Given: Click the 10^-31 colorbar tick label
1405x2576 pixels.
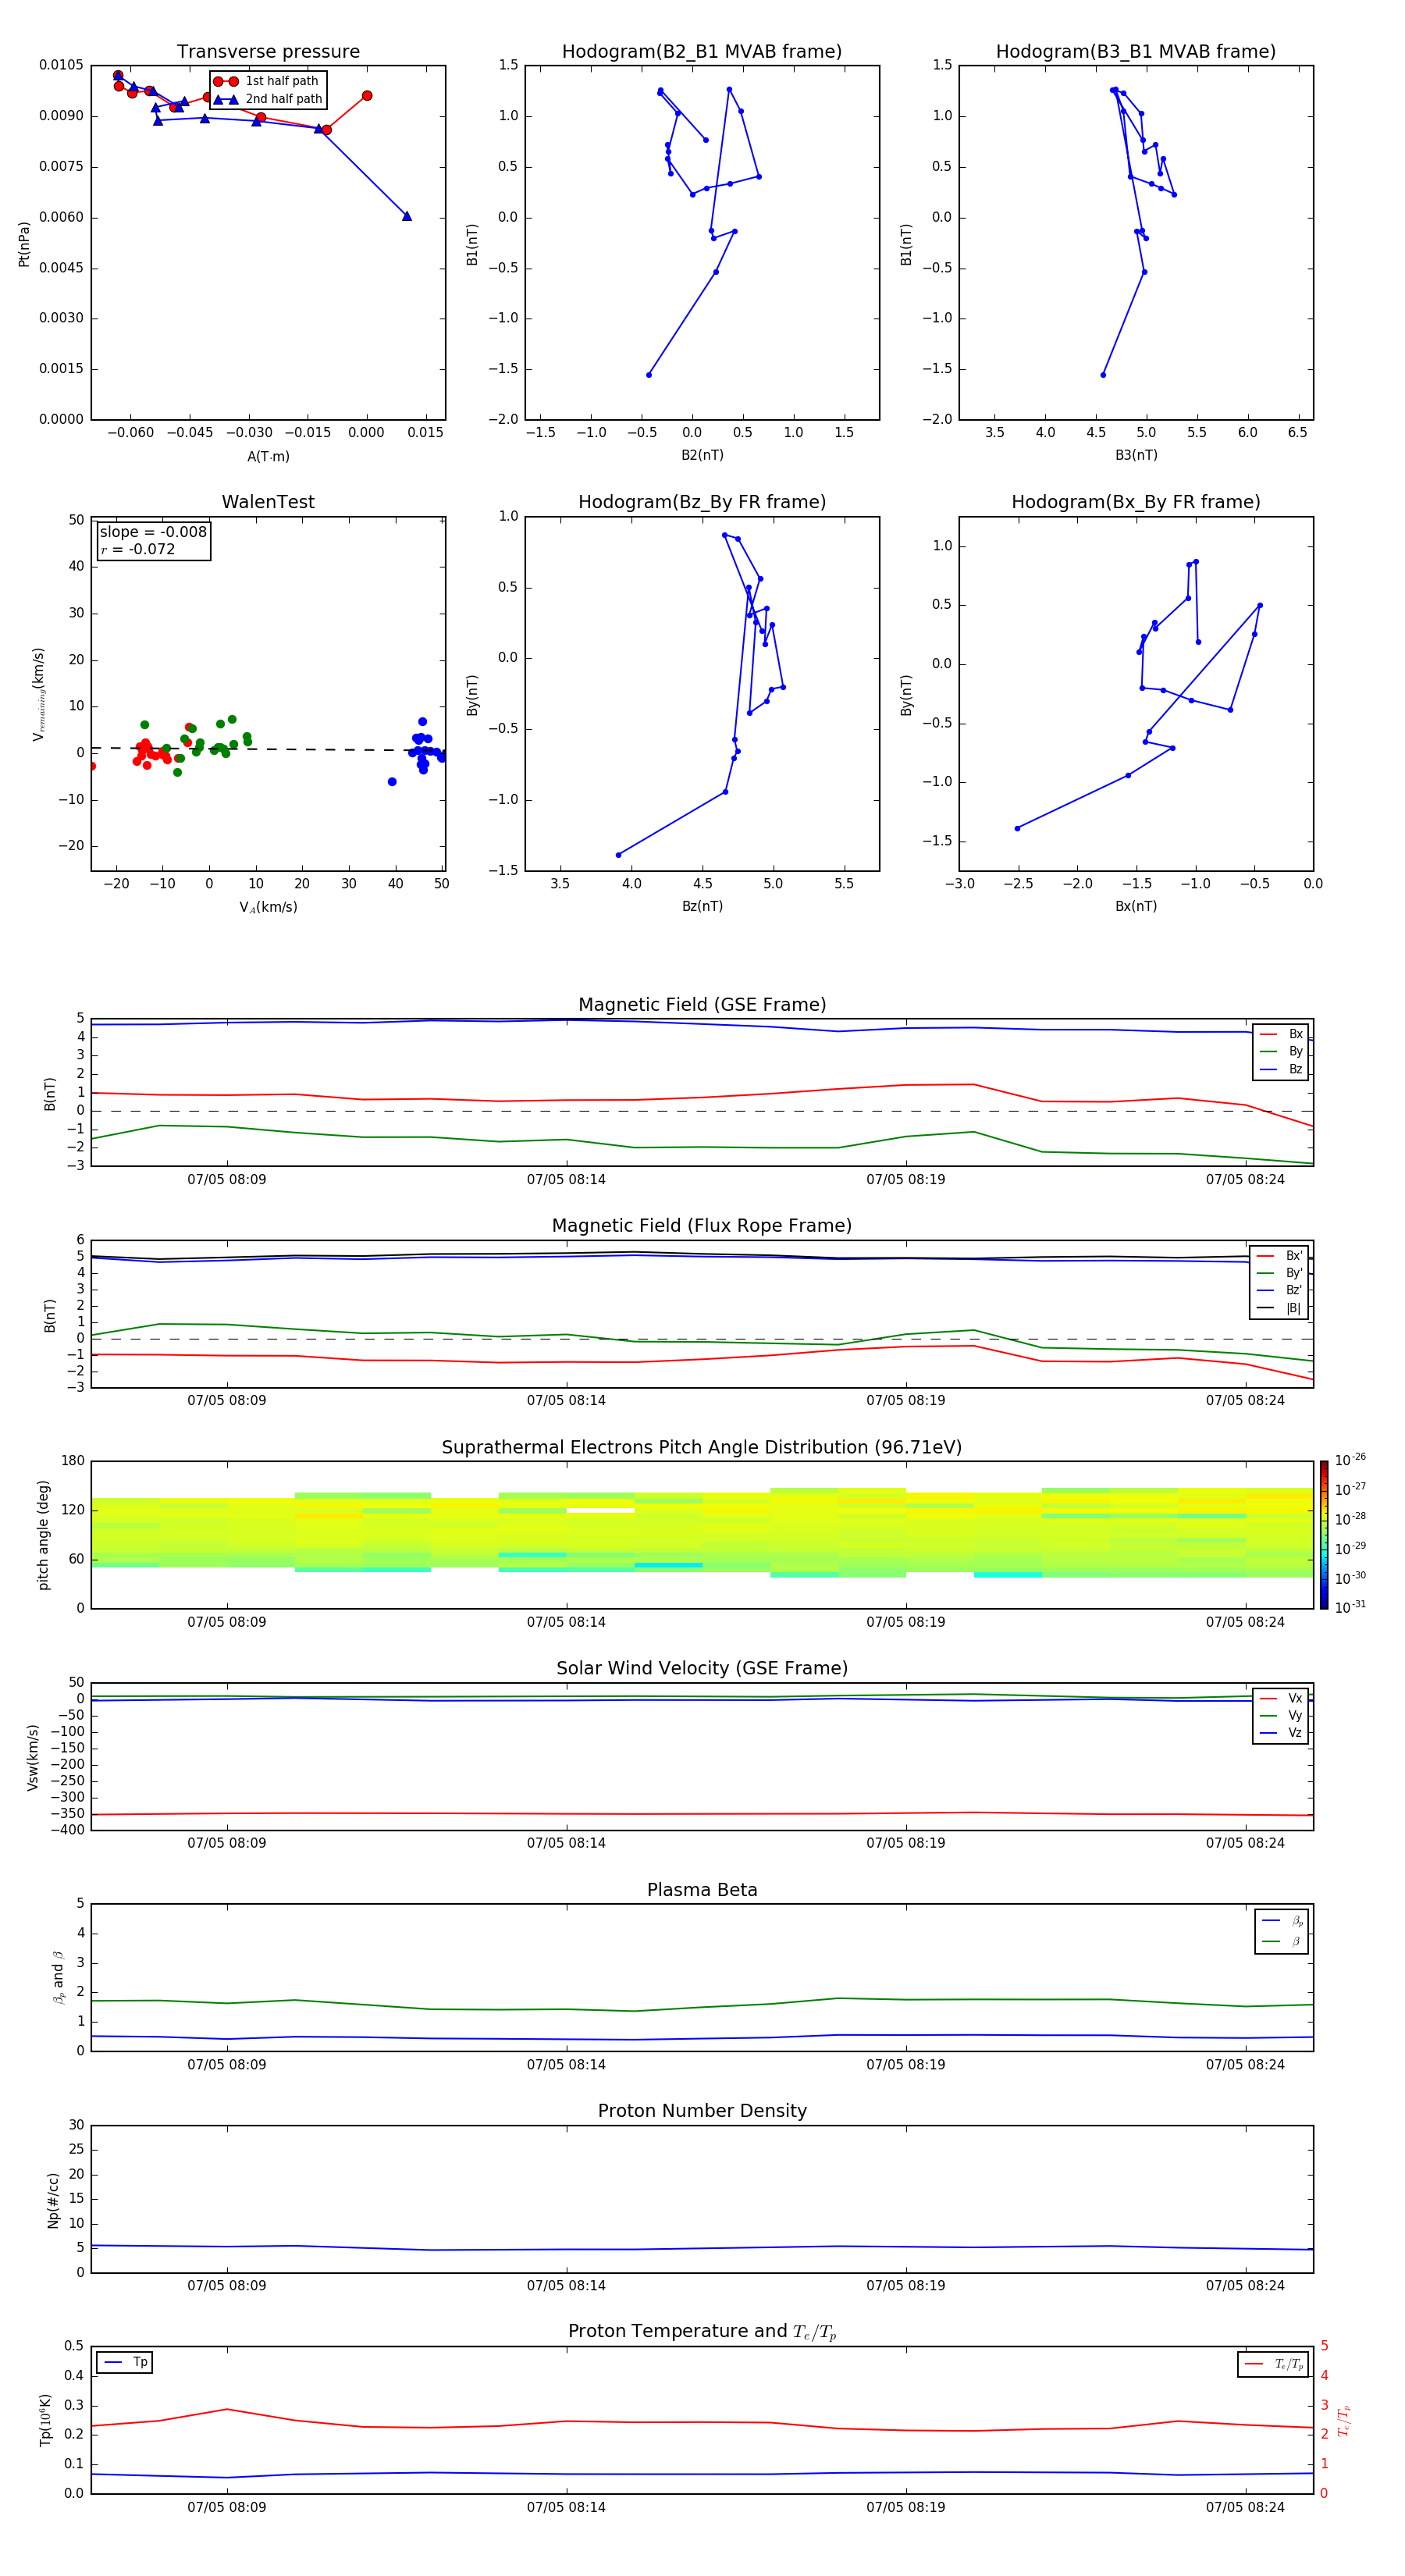Looking at the screenshot, I should point(1350,1607).
